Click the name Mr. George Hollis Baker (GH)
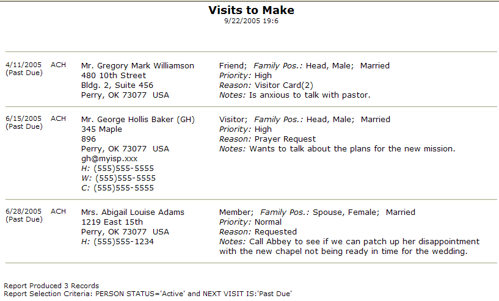 click(138, 119)
